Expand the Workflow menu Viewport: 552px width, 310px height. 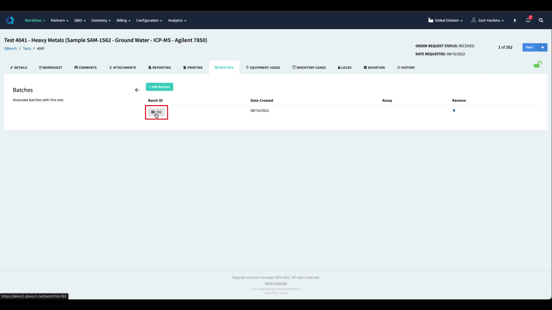[35, 20]
